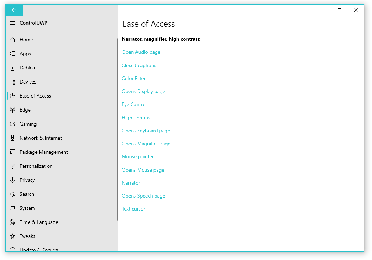This screenshot has height=260, width=372.
Task: Click Opens Display page link
Action: click(143, 91)
